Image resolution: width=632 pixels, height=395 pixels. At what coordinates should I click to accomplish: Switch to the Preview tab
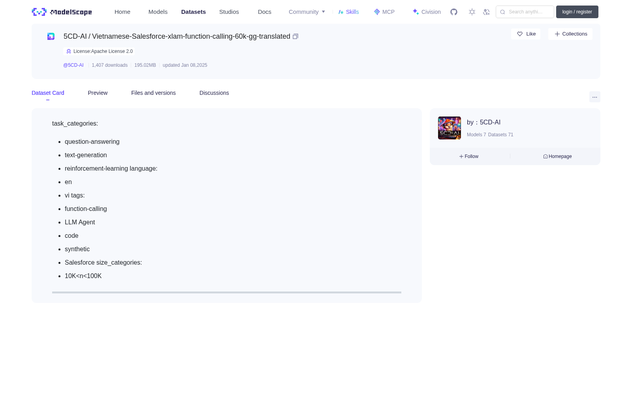98,93
